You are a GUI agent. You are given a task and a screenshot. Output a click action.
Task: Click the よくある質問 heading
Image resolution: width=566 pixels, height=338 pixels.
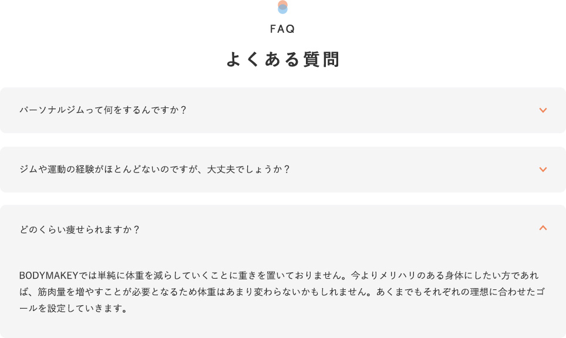pos(283,59)
